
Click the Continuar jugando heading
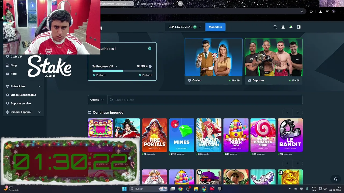pos(108,113)
